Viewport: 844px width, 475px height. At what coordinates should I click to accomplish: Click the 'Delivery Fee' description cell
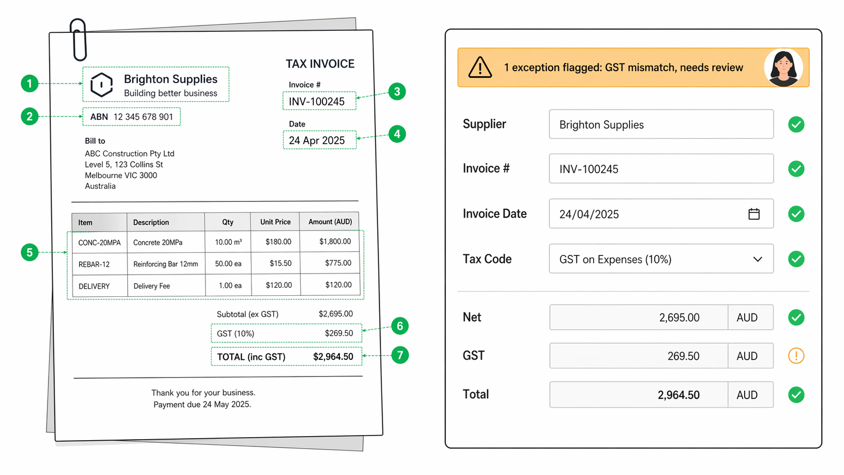pos(166,286)
